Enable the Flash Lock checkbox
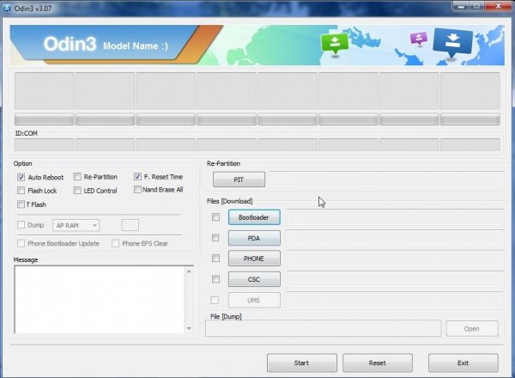This screenshot has height=378, width=515. click(x=21, y=191)
